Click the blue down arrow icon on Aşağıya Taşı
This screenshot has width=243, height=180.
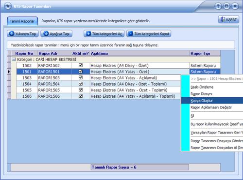[46, 34]
